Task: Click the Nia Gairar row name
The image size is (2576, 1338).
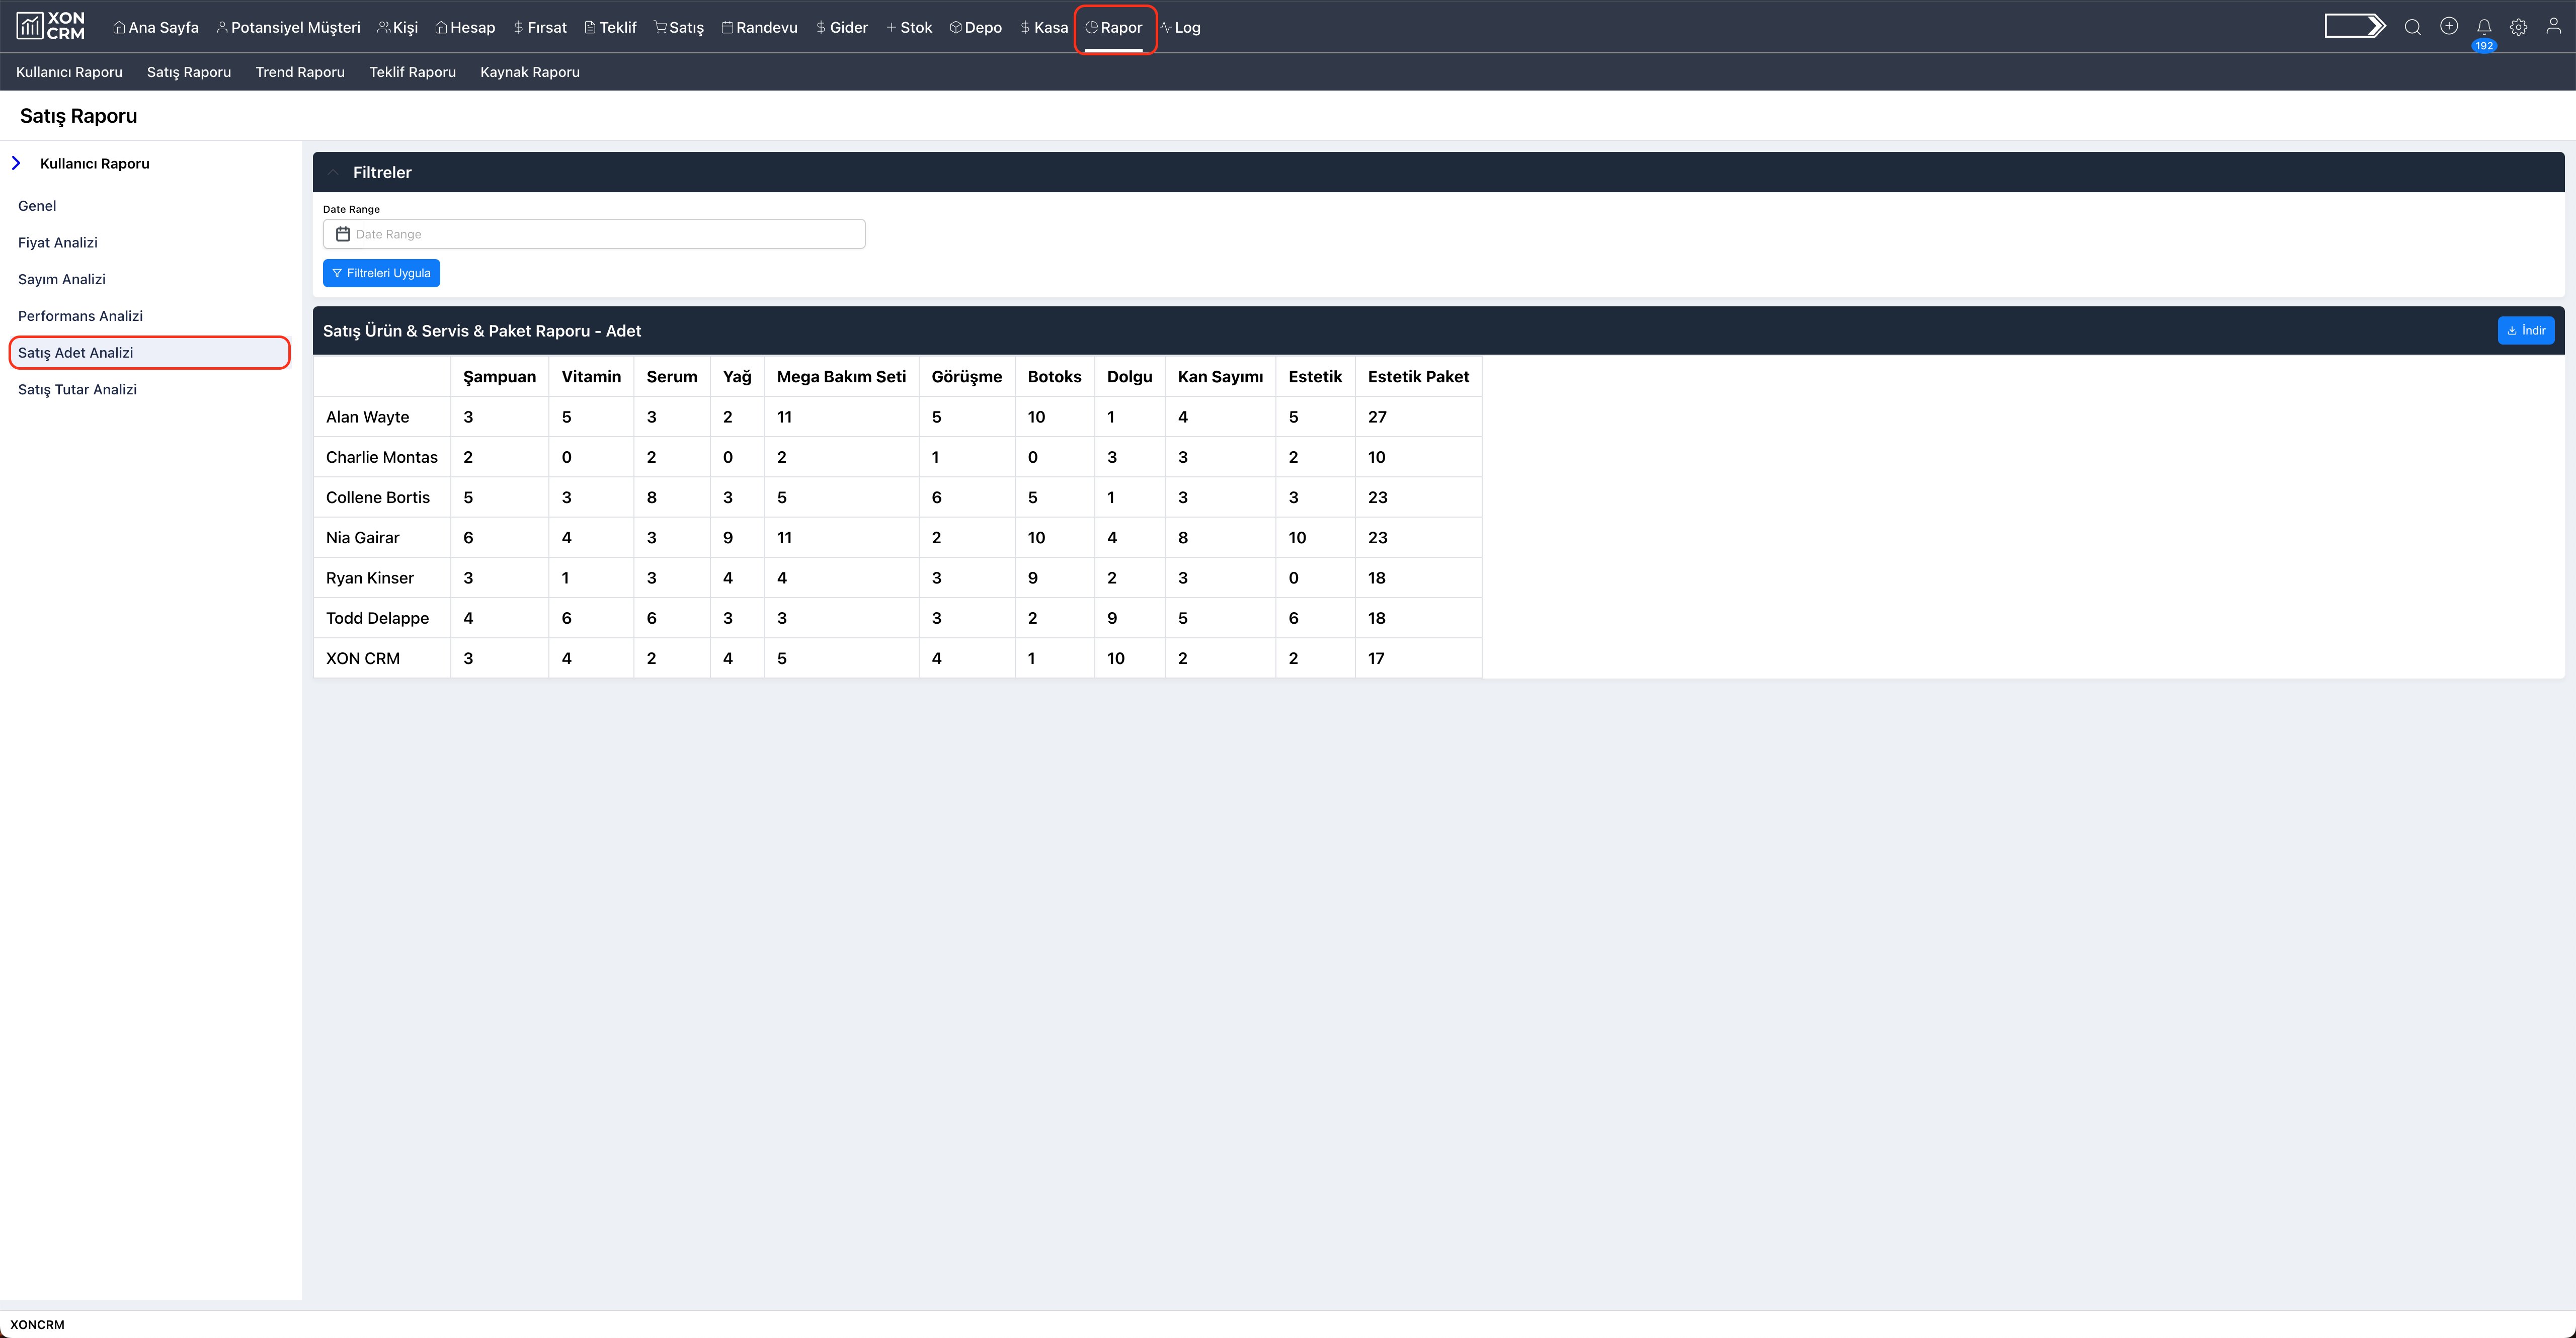Action: [362, 538]
